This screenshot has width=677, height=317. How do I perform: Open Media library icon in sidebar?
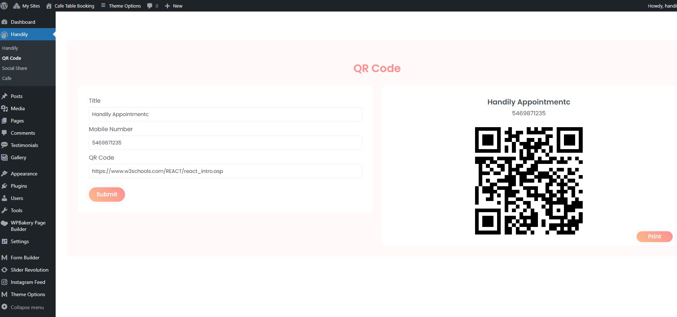[4, 108]
